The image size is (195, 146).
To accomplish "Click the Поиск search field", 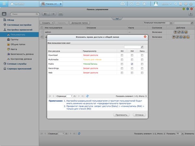I will coord(25,14).
